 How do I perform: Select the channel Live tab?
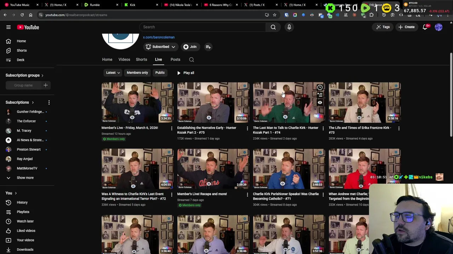[x=158, y=60]
